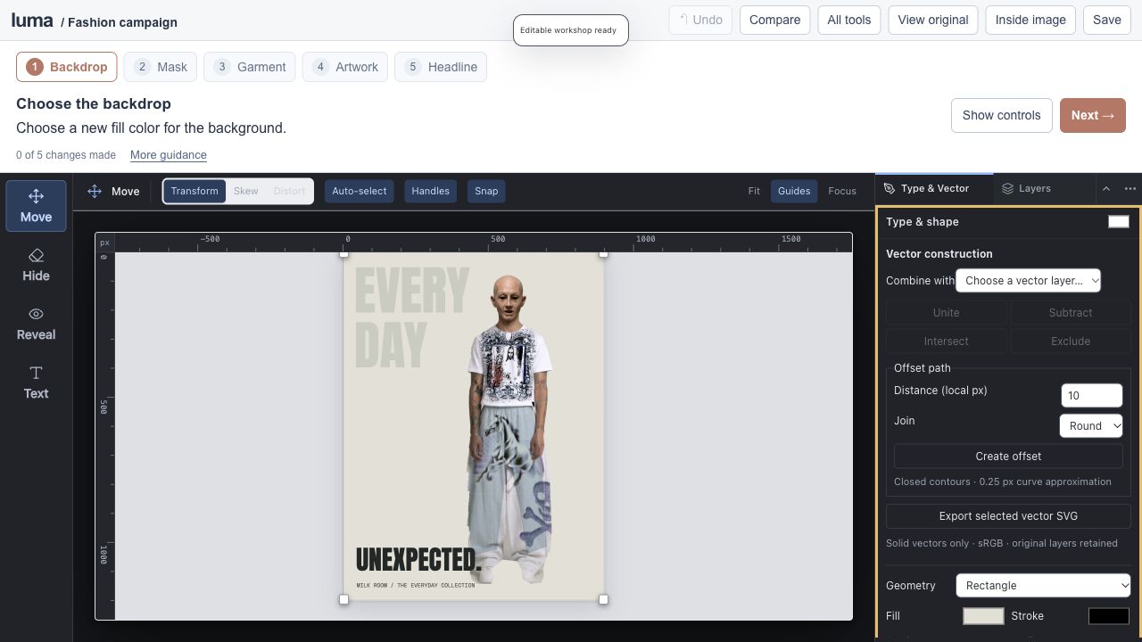Viewport: 1142px width, 642px height.
Task: Click Show controls
Action: 1001,115
